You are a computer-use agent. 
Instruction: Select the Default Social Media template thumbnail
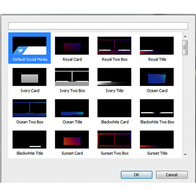(29, 45)
